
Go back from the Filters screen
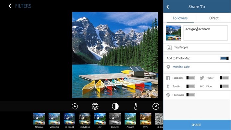tap(10, 6)
